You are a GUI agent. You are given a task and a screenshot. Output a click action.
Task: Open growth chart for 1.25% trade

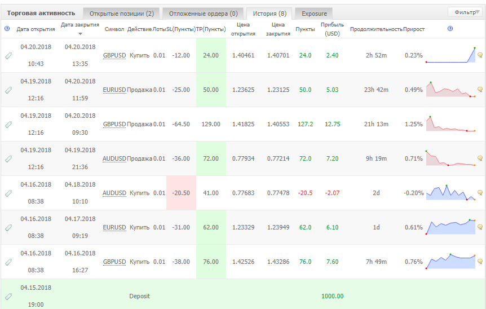pos(450,124)
